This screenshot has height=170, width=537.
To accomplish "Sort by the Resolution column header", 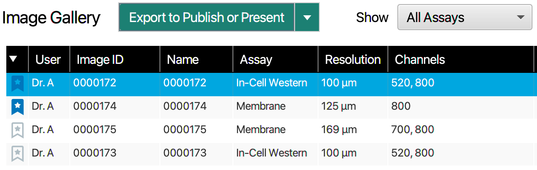I will pos(353,59).
